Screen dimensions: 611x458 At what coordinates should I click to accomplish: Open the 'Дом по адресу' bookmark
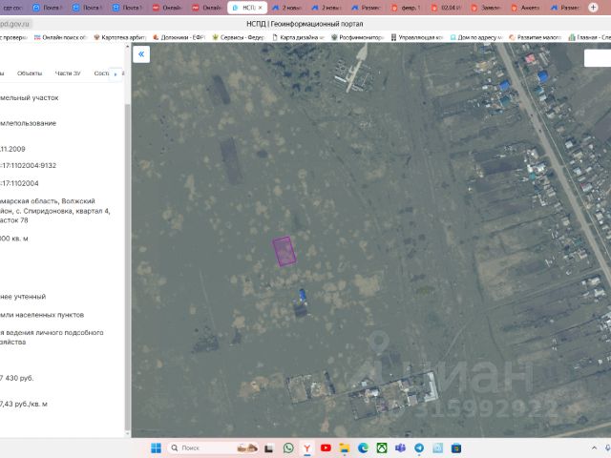(x=476, y=37)
